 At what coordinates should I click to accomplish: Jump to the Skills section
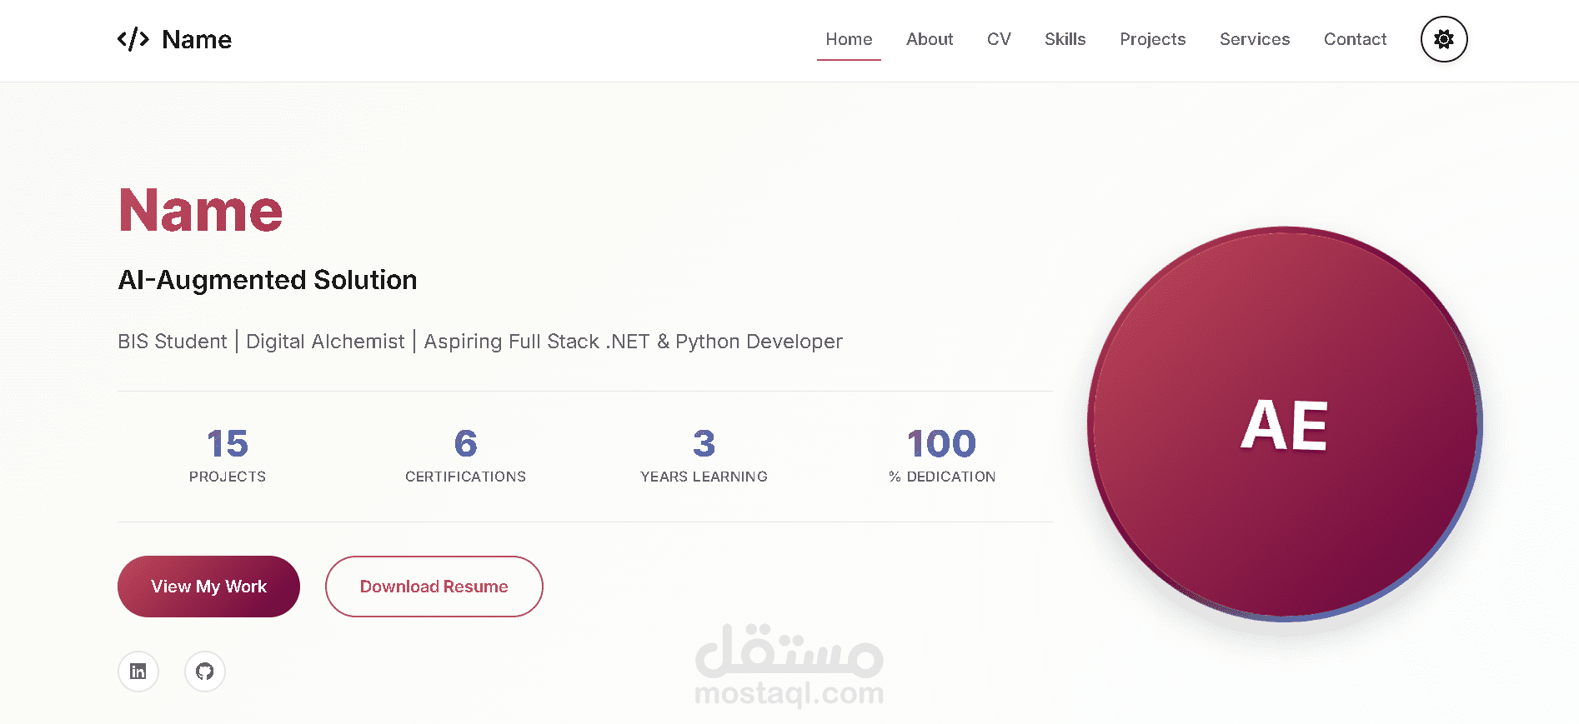1065,39
